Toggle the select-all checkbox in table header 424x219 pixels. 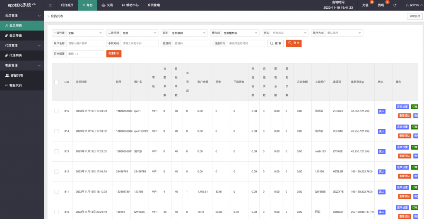(x=56, y=82)
